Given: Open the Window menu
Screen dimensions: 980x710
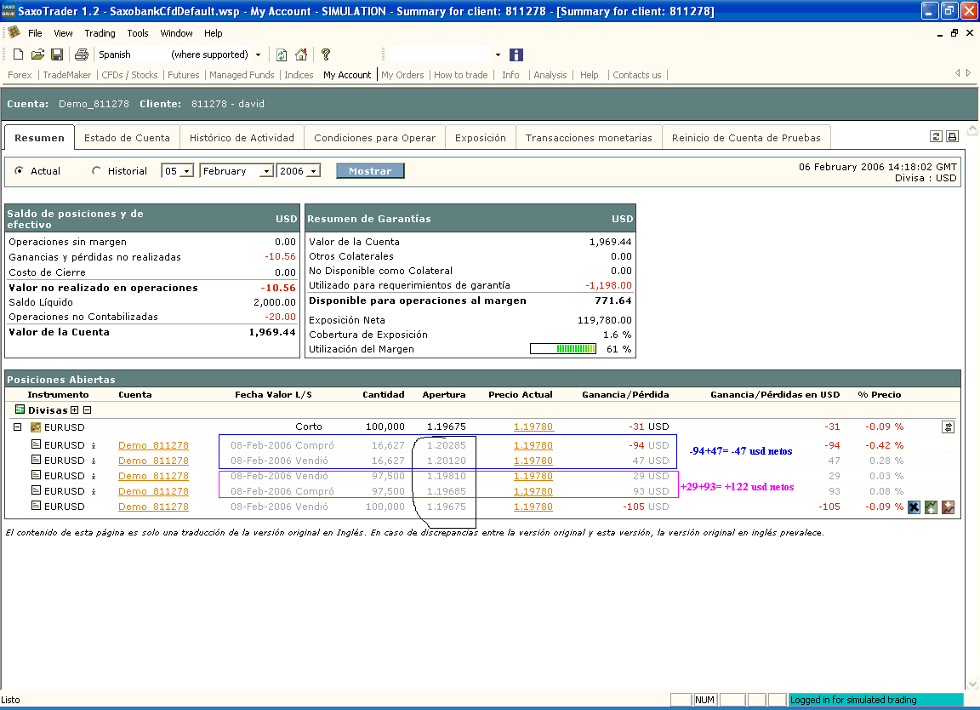Looking at the screenshot, I should pyautogui.click(x=176, y=33).
